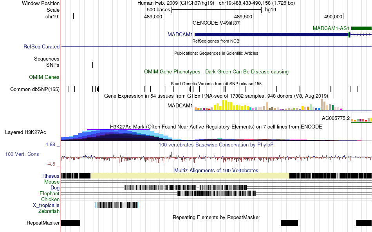Click the Sequences track label
The height and width of the screenshot is (232, 372).
(47, 59)
